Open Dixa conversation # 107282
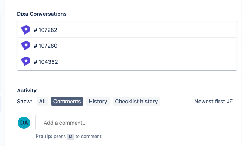Viewport: 242px width, 146px height. (x=46, y=30)
